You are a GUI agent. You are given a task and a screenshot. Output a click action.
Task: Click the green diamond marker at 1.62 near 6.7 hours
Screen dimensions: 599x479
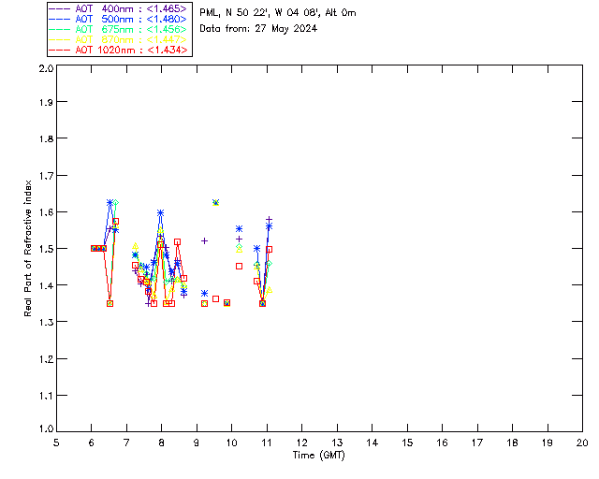116,202
